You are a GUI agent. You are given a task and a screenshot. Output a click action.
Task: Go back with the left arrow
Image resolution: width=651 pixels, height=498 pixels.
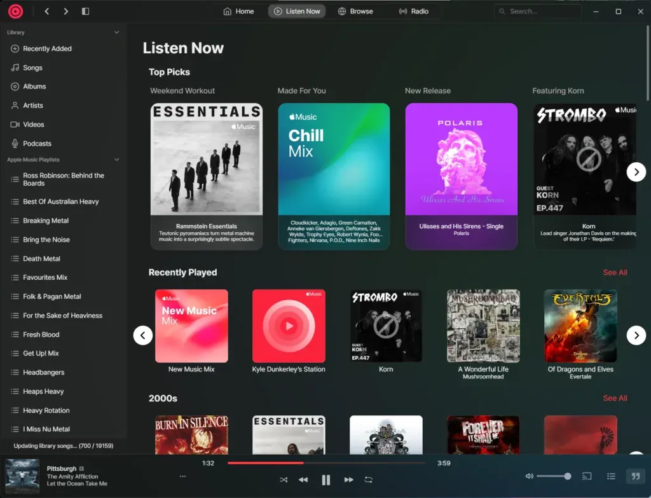[47, 11]
